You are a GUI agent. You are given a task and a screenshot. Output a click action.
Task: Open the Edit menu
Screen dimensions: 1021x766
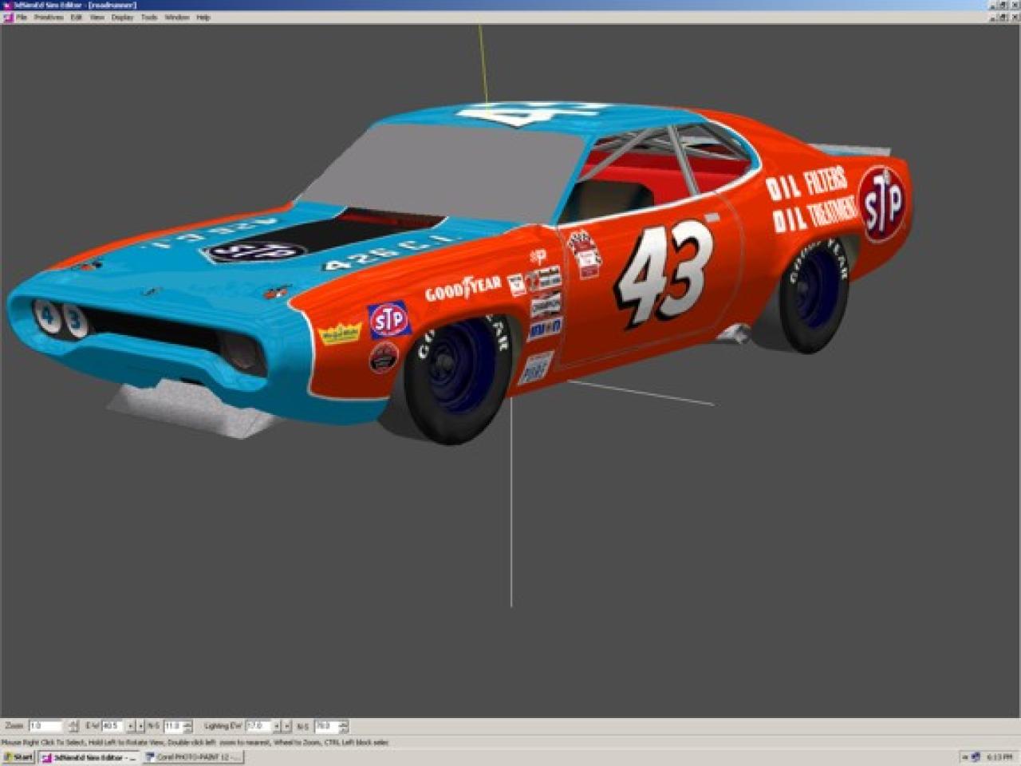coord(77,17)
